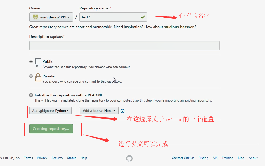Open the Status footer link
Viewport: 265px width, 166px height.
(72, 158)
